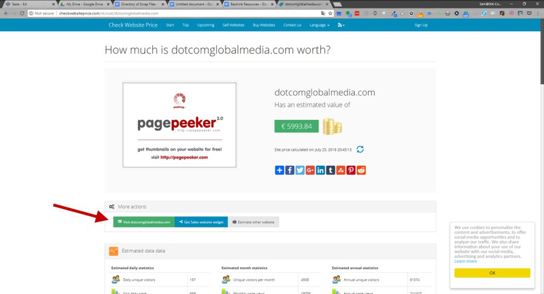This screenshot has height=294, width=544.
Task: Open the Top menu item
Action: 186,25
